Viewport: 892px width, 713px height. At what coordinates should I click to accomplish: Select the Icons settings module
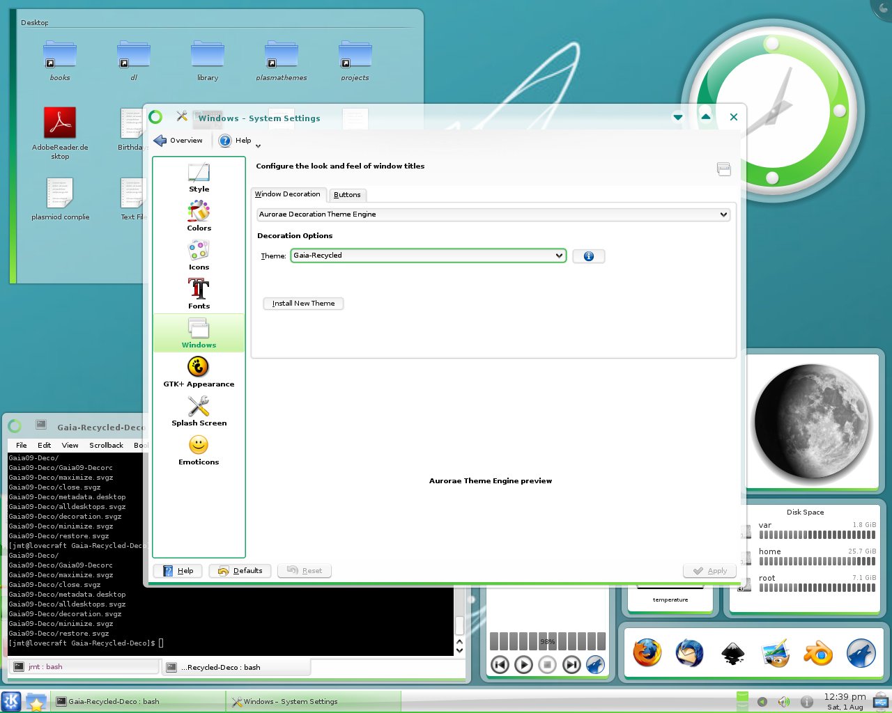pos(199,256)
